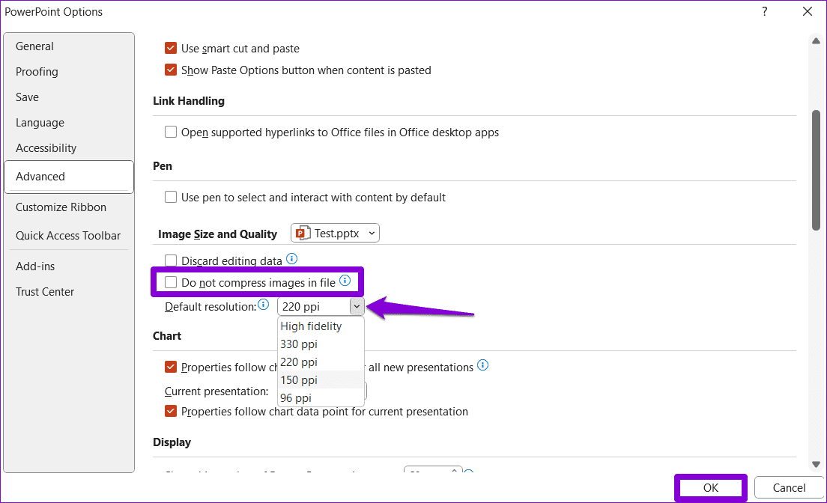Check the Discard editing data box
The width and height of the screenshot is (827, 503).
(171, 261)
